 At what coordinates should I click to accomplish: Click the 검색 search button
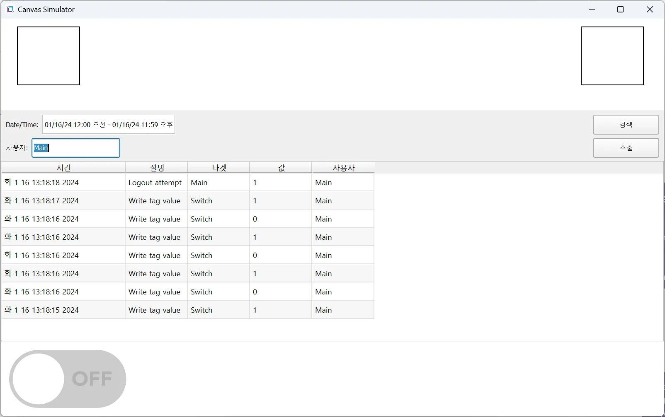point(625,125)
